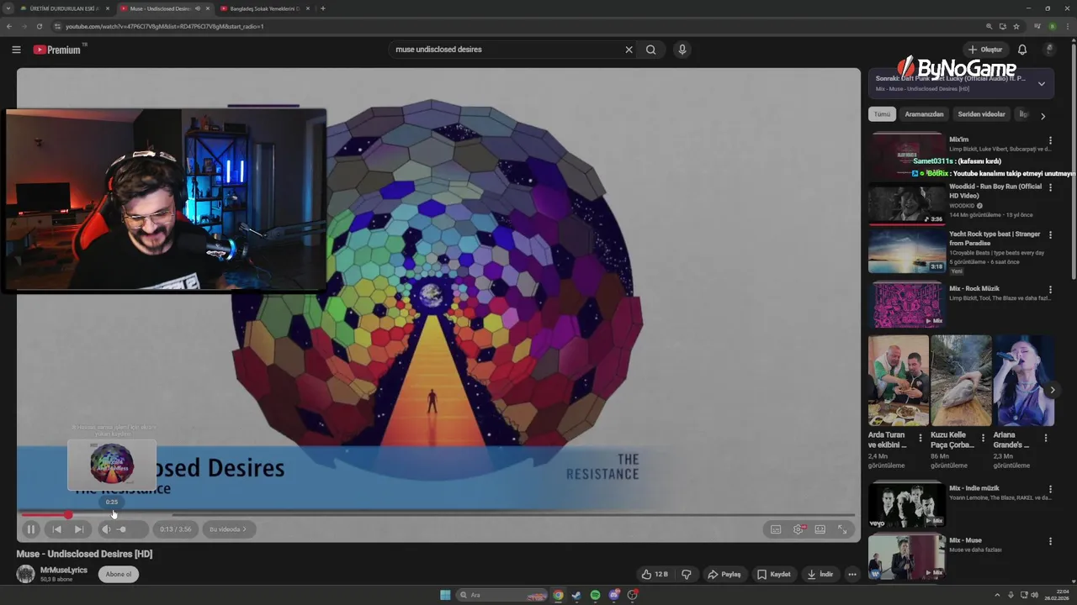Open player settings gear

coord(798,529)
